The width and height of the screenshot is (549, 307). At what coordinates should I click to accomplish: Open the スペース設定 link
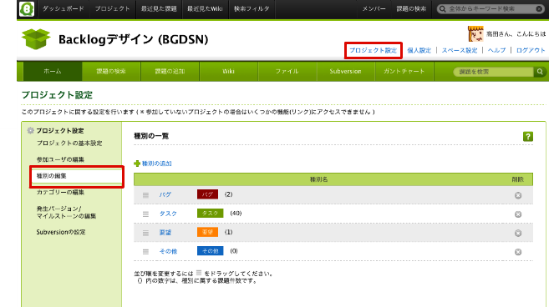click(460, 50)
